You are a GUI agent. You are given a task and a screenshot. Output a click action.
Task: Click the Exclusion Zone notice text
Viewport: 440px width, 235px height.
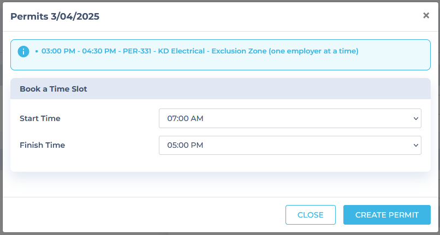tap(285, 51)
